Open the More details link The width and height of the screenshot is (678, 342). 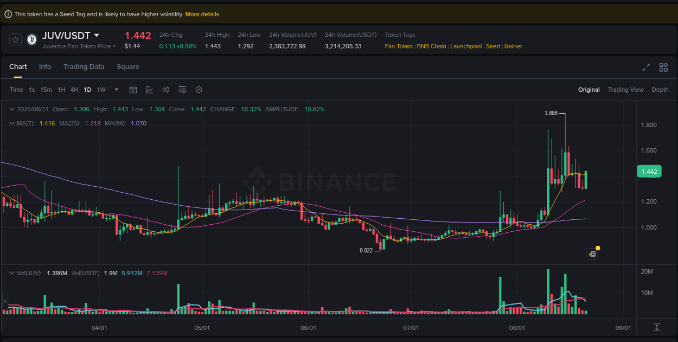tap(202, 14)
